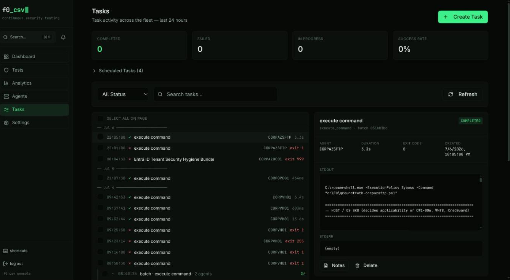The image size is (510, 280).
Task: Click the search magnifier in sidebar
Action: coord(5,37)
